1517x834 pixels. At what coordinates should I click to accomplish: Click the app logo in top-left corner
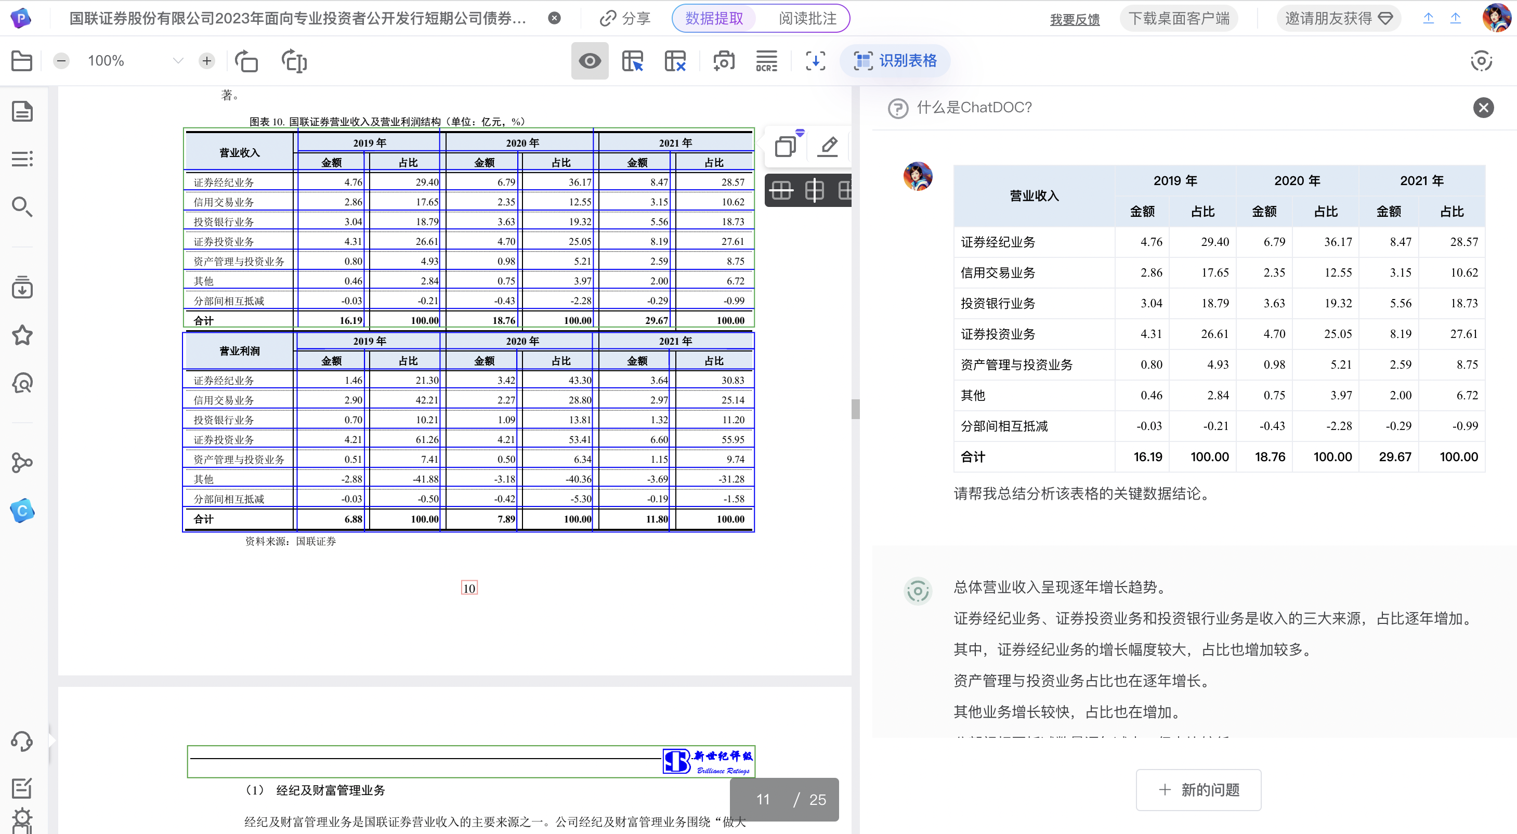[21, 18]
